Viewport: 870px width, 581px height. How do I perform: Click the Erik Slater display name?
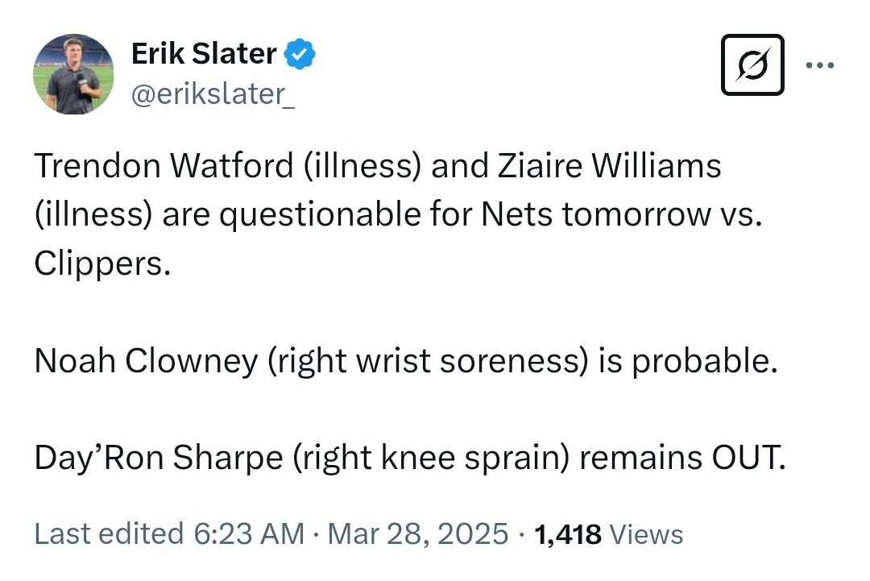[x=203, y=55]
